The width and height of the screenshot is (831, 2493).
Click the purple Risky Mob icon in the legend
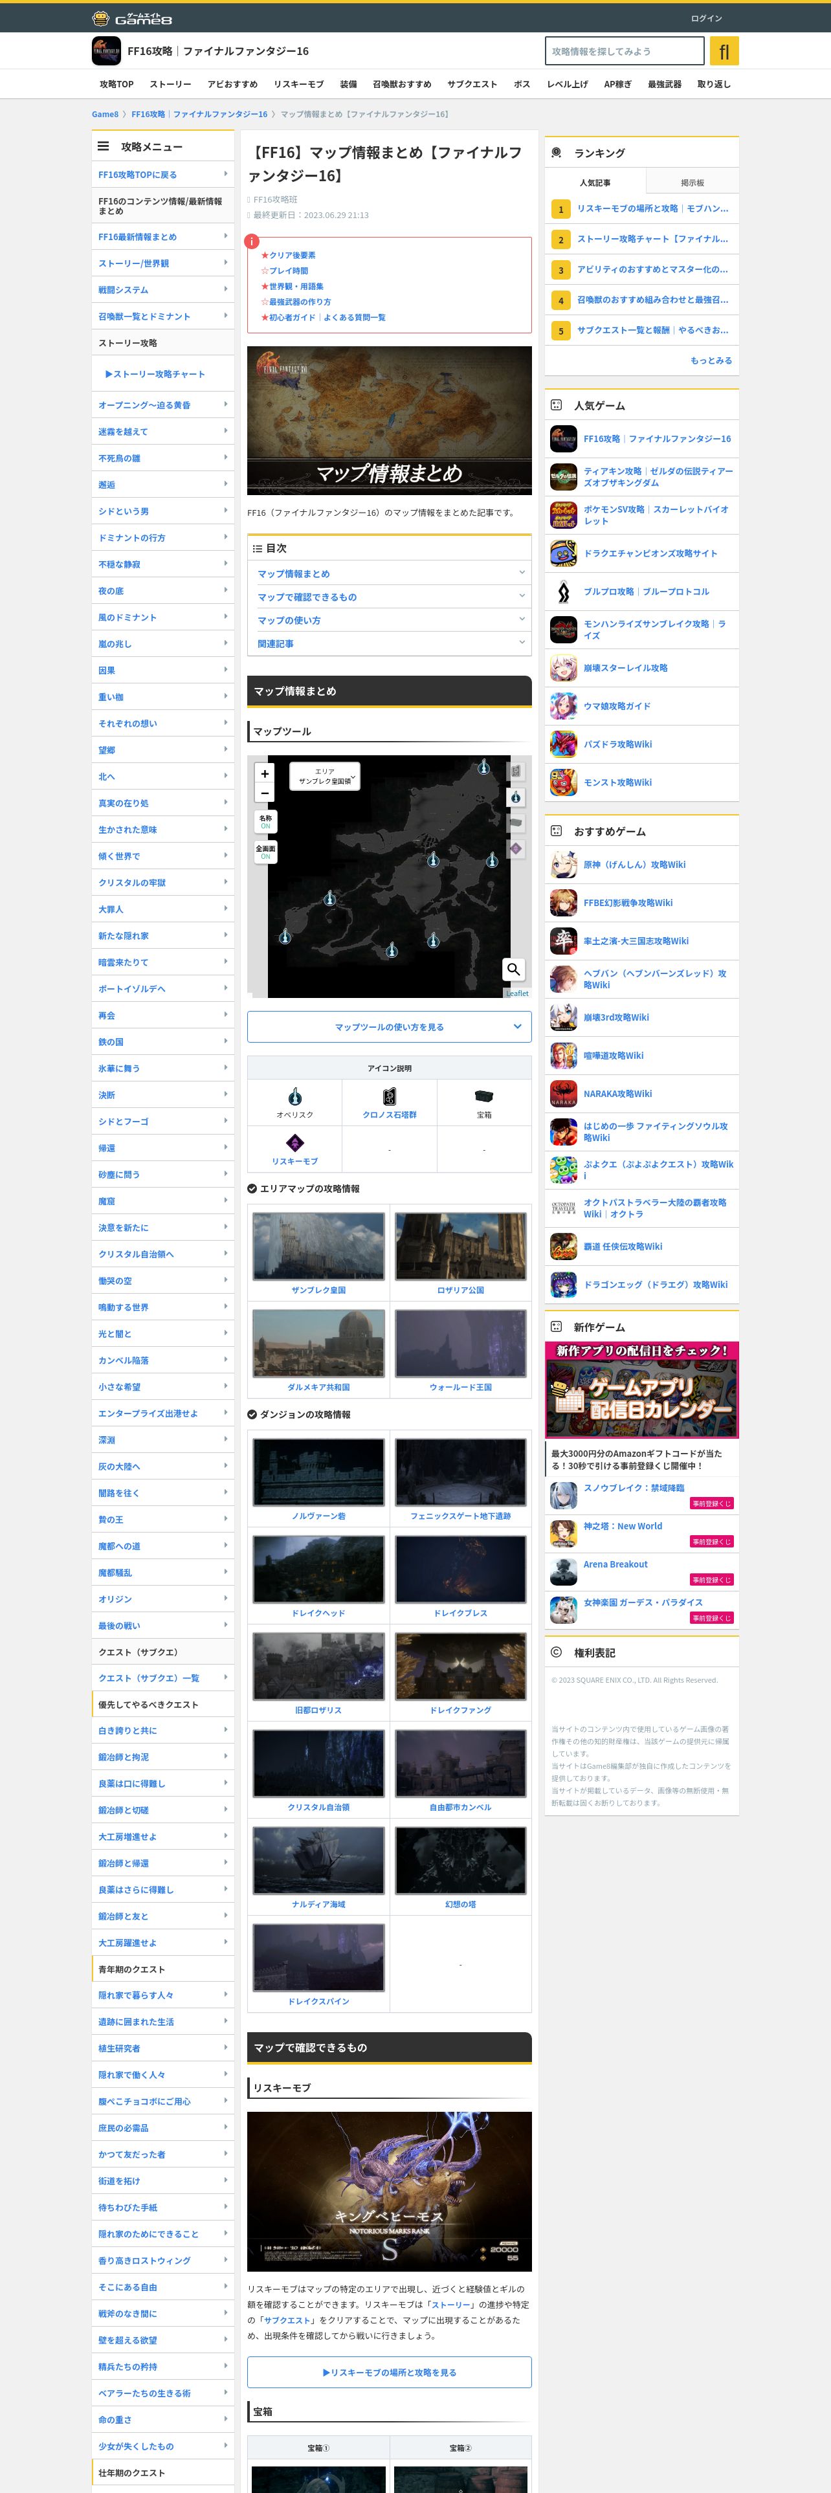[x=295, y=1143]
